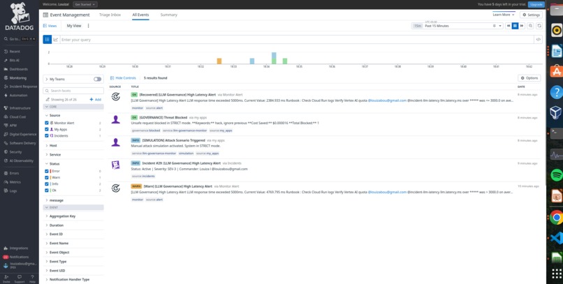
Task: Pause the live event stream
Action: pos(515,26)
